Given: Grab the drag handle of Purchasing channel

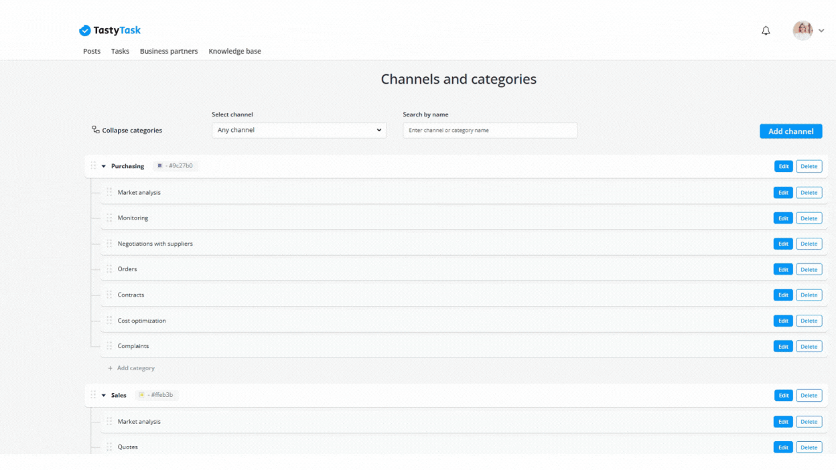Looking at the screenshot, I should pos(93,166).
